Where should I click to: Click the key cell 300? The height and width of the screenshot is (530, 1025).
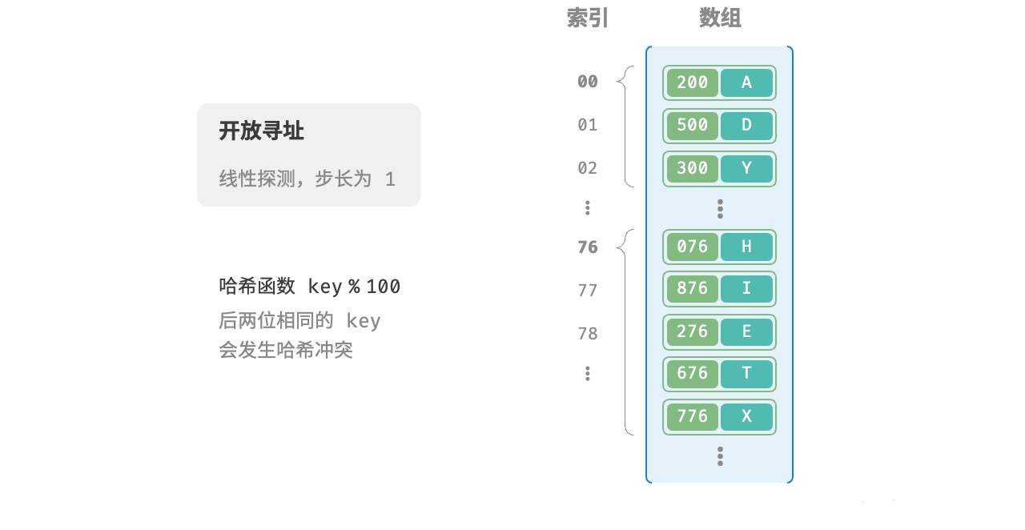tap(693, 168)
